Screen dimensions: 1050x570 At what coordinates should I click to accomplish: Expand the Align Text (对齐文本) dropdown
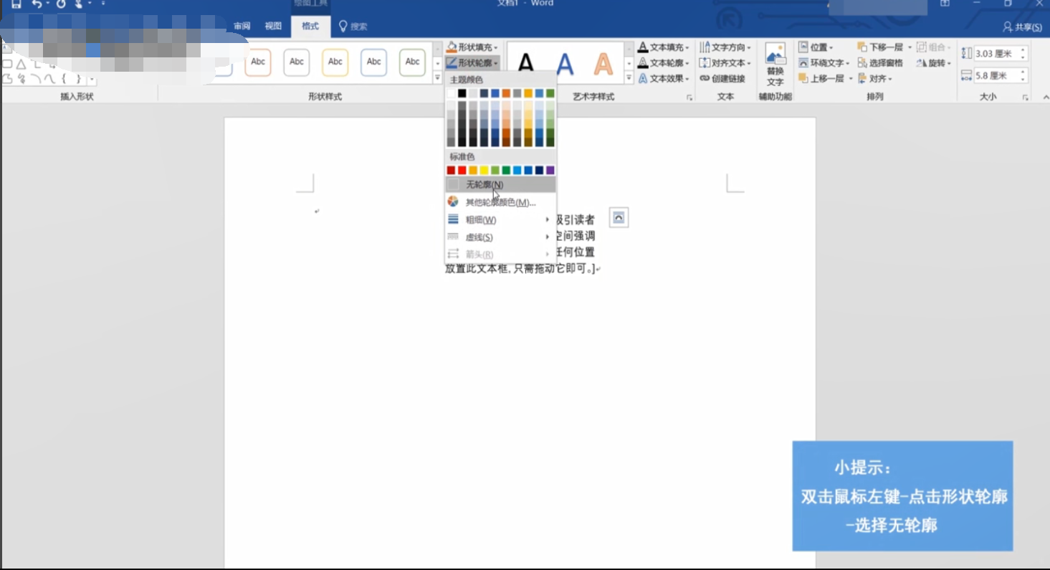[725, 63]
